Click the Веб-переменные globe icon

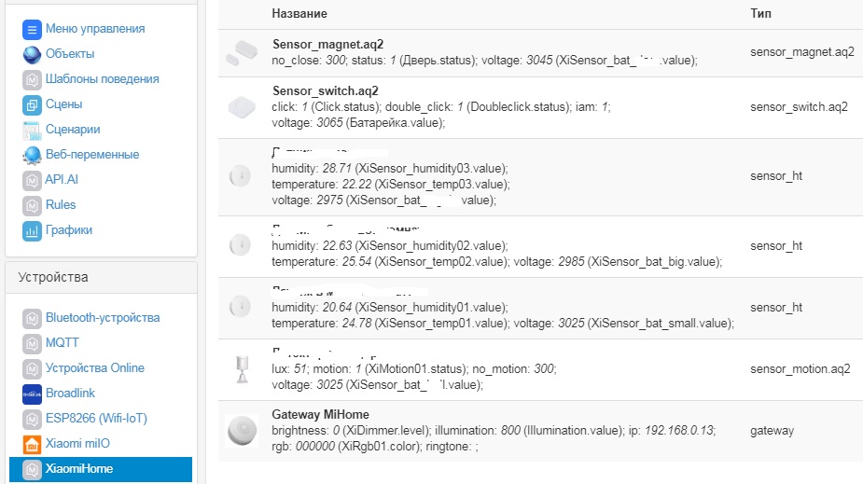coord(32,155)
